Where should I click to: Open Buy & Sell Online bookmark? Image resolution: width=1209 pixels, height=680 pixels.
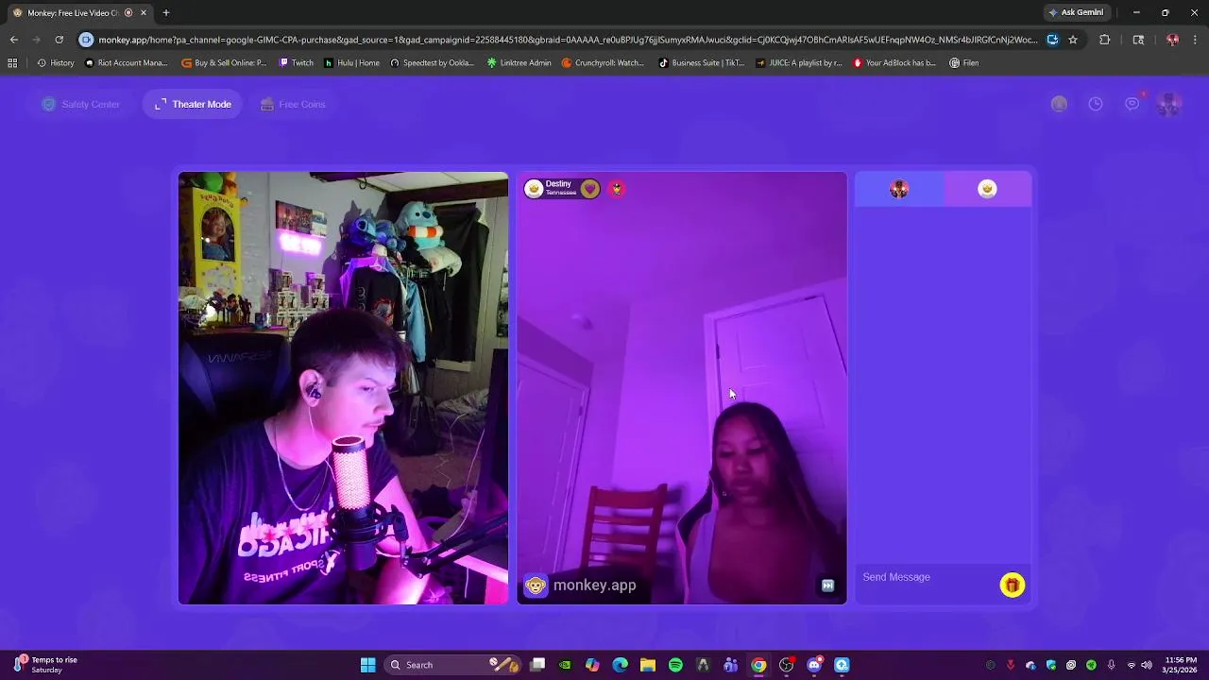coord(224,63)
